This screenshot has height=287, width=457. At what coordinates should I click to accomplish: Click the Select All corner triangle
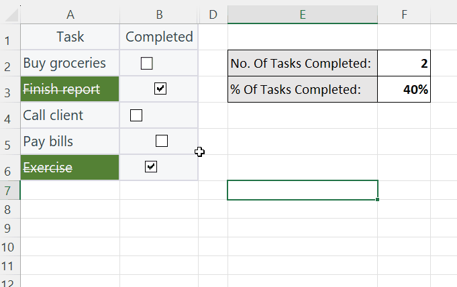pos(11,15)
